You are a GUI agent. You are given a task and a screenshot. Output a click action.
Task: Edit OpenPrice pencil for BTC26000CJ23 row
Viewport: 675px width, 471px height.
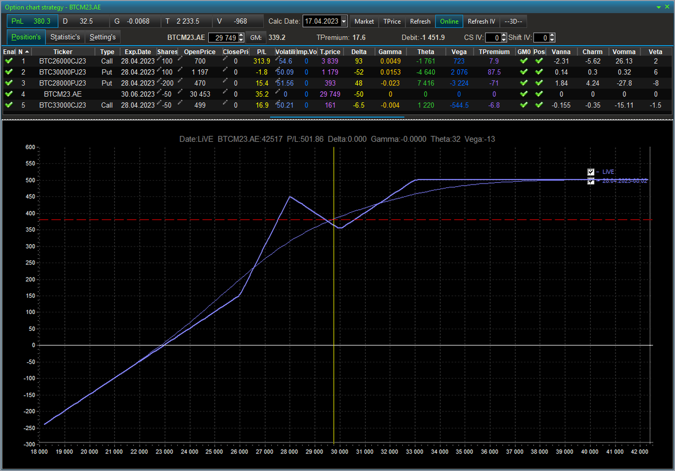click(180, 58)
